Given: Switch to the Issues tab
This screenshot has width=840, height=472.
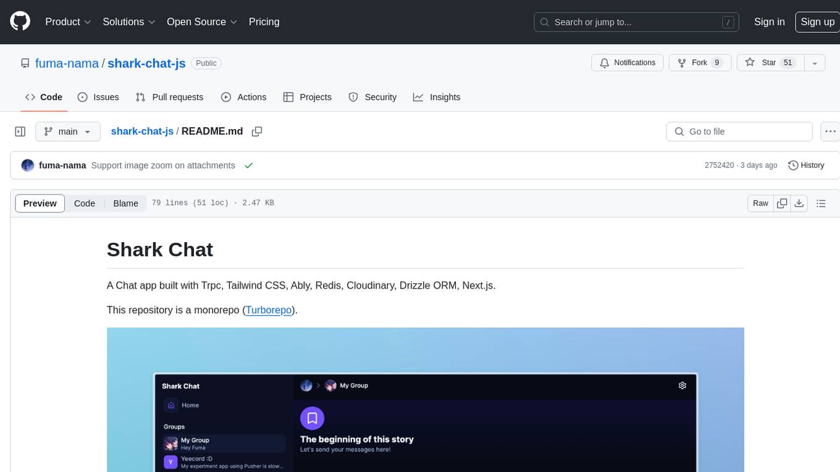Looking at the screenshot, I should click(98, 97).
